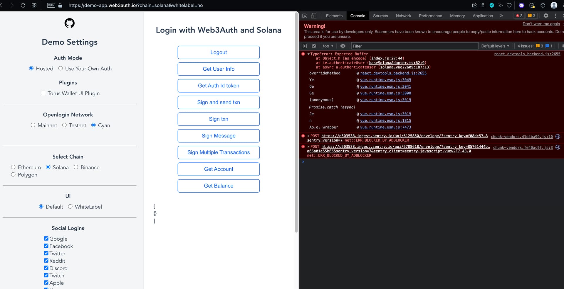Click Sign Multiple Transactions
The width and height of the screenshot is (564, 289).
point(219,152)
